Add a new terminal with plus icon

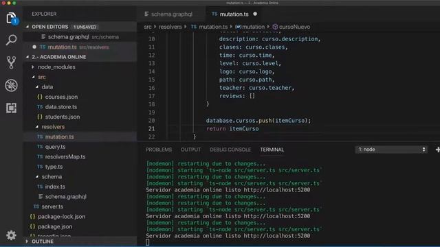click(437, 150)
